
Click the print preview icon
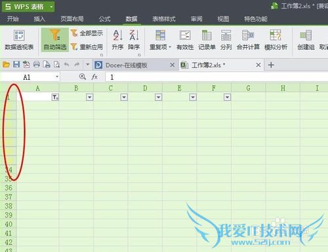56,65
